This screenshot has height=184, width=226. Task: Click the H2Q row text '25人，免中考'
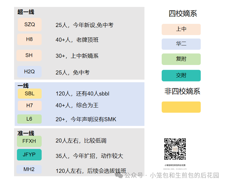[x=73, y=72]
